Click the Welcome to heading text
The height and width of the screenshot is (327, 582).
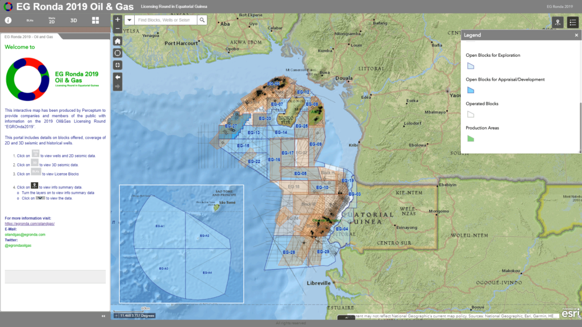tap(20, 47)
